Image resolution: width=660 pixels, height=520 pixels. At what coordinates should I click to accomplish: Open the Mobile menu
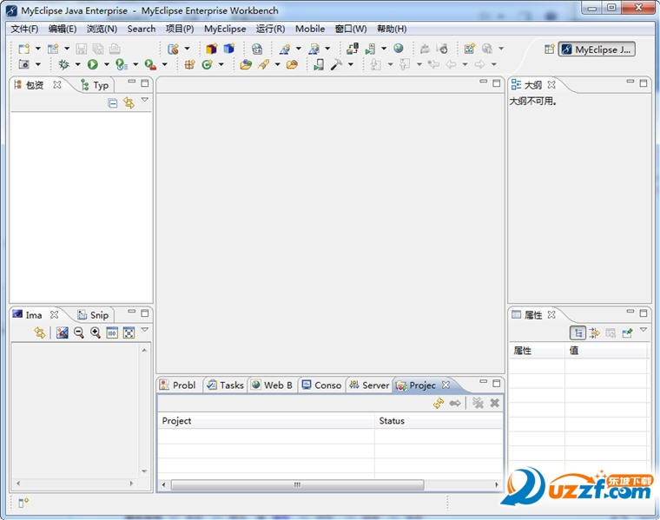click(310, 29)
